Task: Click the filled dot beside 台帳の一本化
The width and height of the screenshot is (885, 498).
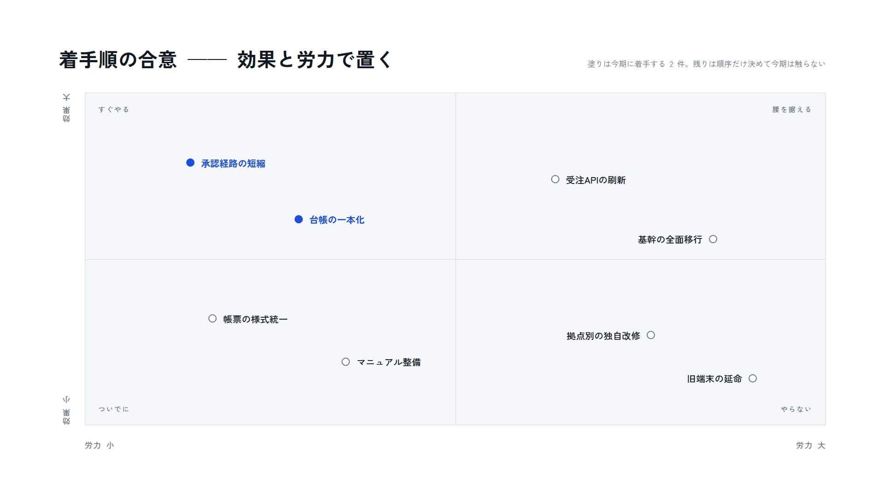Action: click(299, 219)
